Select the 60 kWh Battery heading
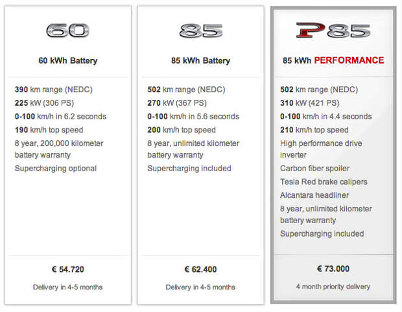This screenshot has width=402, height=312. click(x=68, y=60)
